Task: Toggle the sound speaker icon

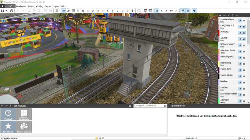Action: click(194, 11)
